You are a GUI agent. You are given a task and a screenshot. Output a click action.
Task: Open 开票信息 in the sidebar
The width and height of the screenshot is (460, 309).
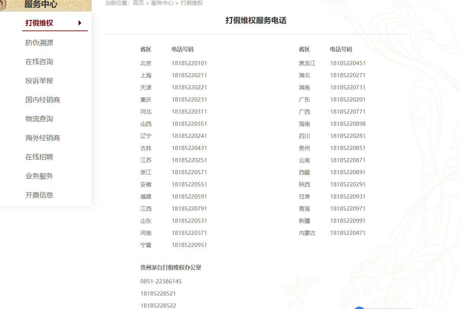tap(39, 195)
